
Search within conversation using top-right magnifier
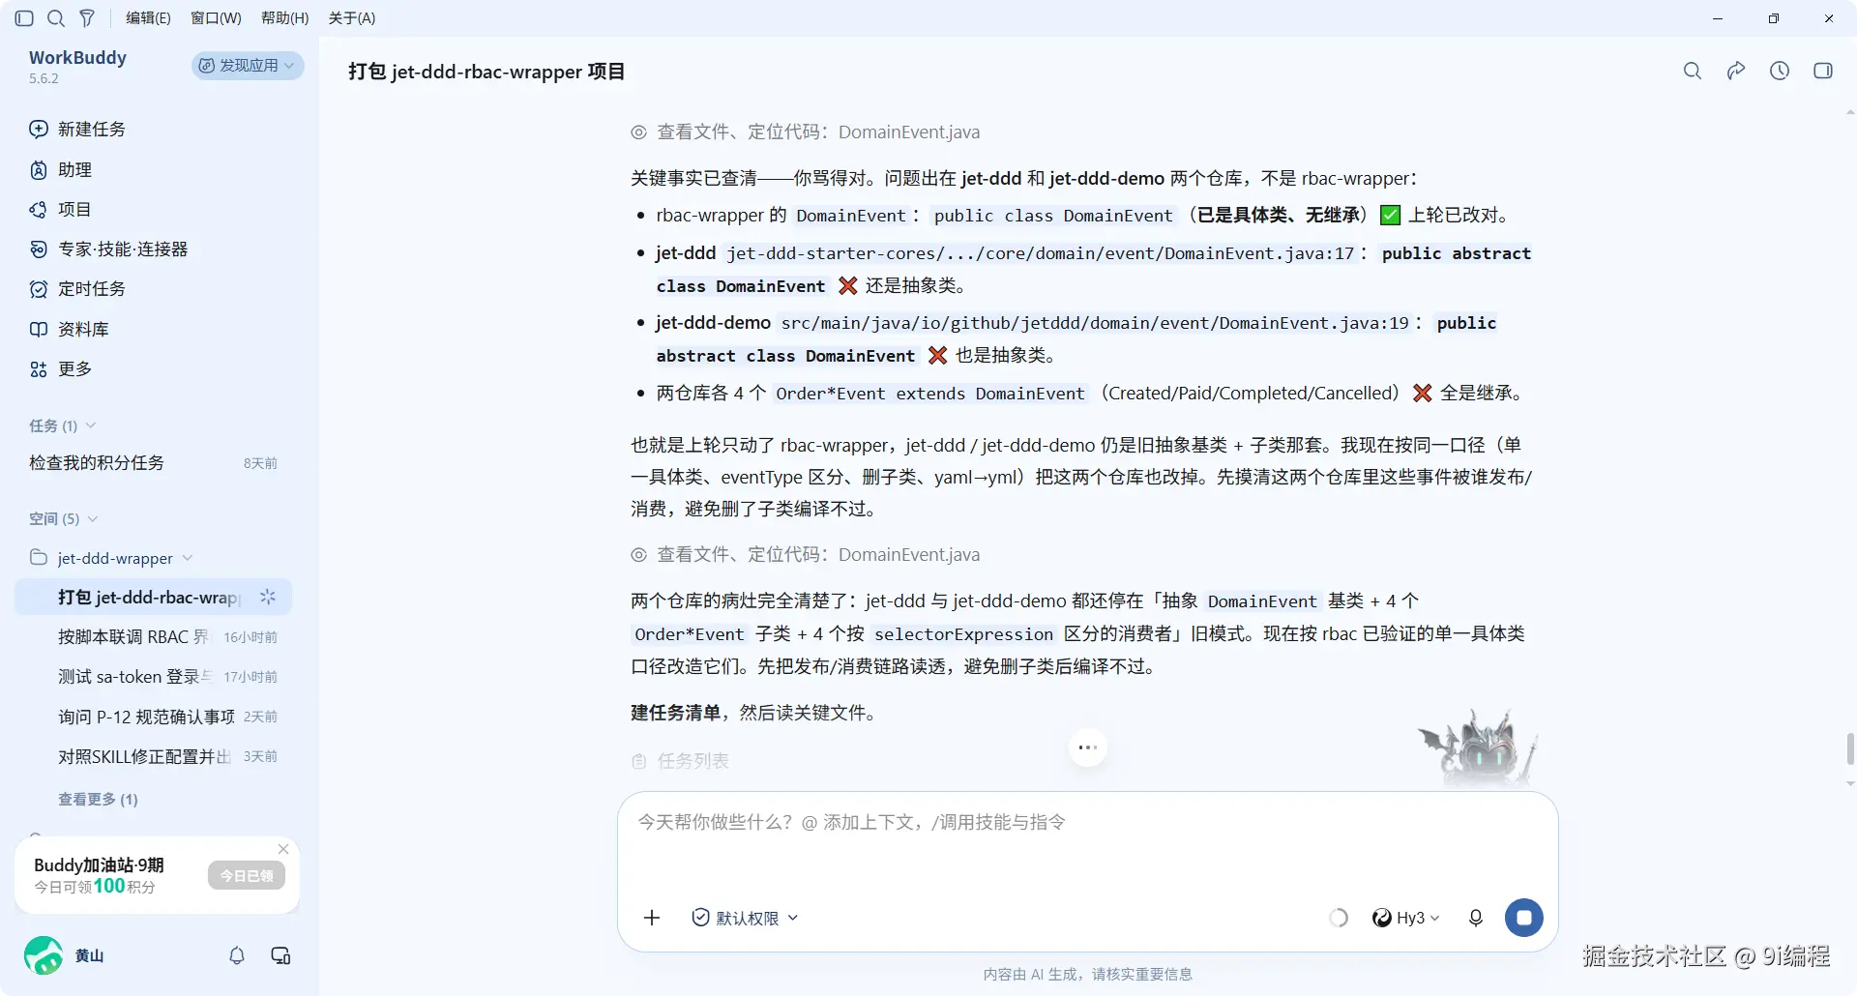(1693, 71)
